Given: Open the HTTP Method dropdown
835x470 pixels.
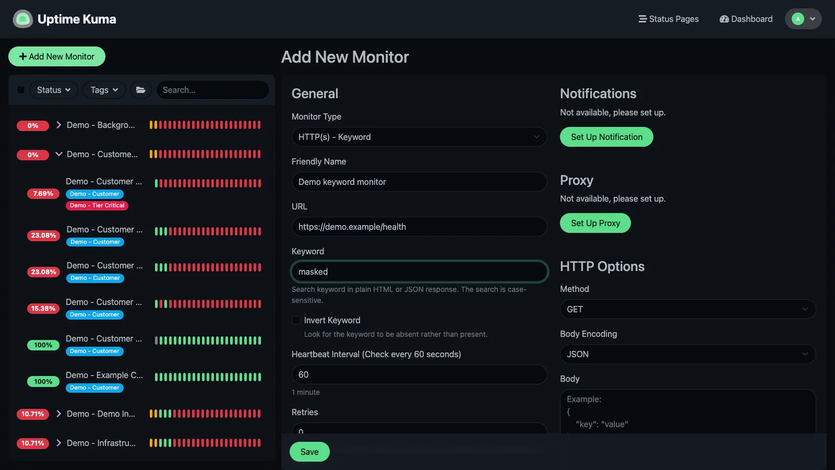Looking at the screenshot, I should click(688, 309).
